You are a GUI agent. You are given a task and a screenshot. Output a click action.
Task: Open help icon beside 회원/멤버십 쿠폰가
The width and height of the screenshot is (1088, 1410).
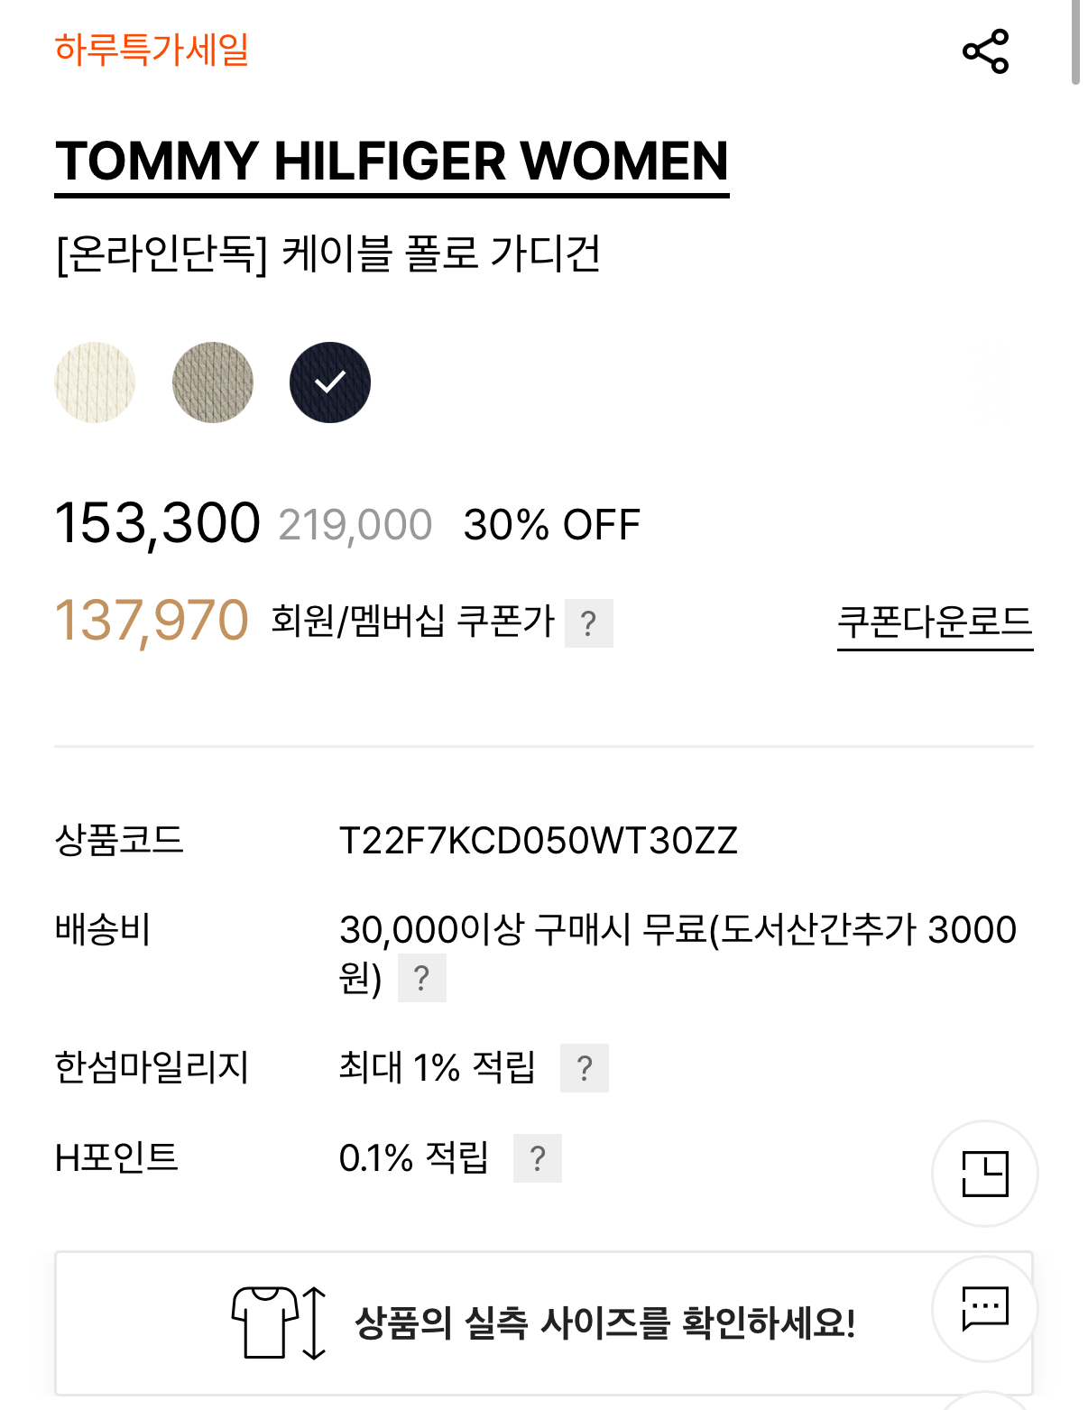click(590, 622)
